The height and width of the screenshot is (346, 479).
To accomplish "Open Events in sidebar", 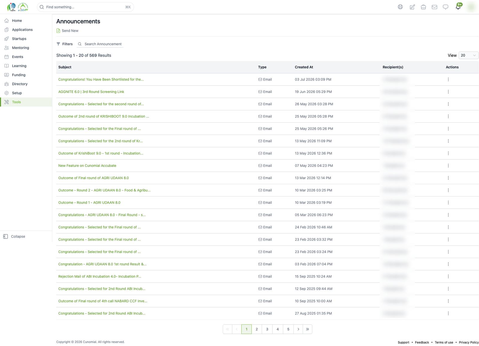I will (26, 57).
